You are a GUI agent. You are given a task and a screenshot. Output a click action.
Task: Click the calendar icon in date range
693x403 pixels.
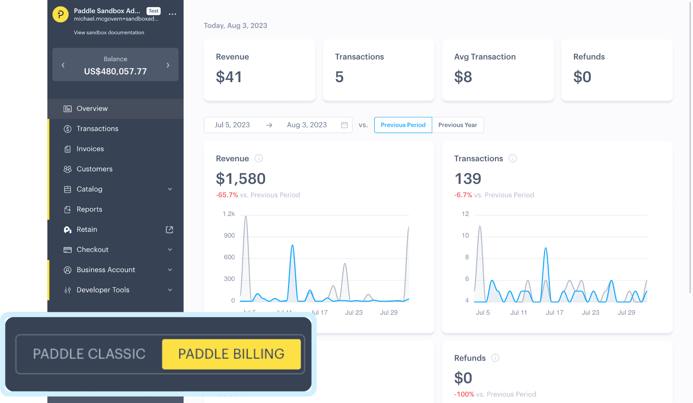click(344, 125)
